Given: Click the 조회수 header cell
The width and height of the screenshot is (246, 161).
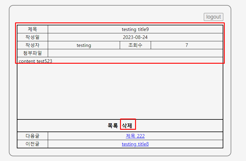Looking at the screenshot, I should [135, 45].
